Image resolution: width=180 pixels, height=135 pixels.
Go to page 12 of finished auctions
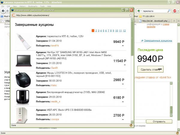(x=124, y=31)
